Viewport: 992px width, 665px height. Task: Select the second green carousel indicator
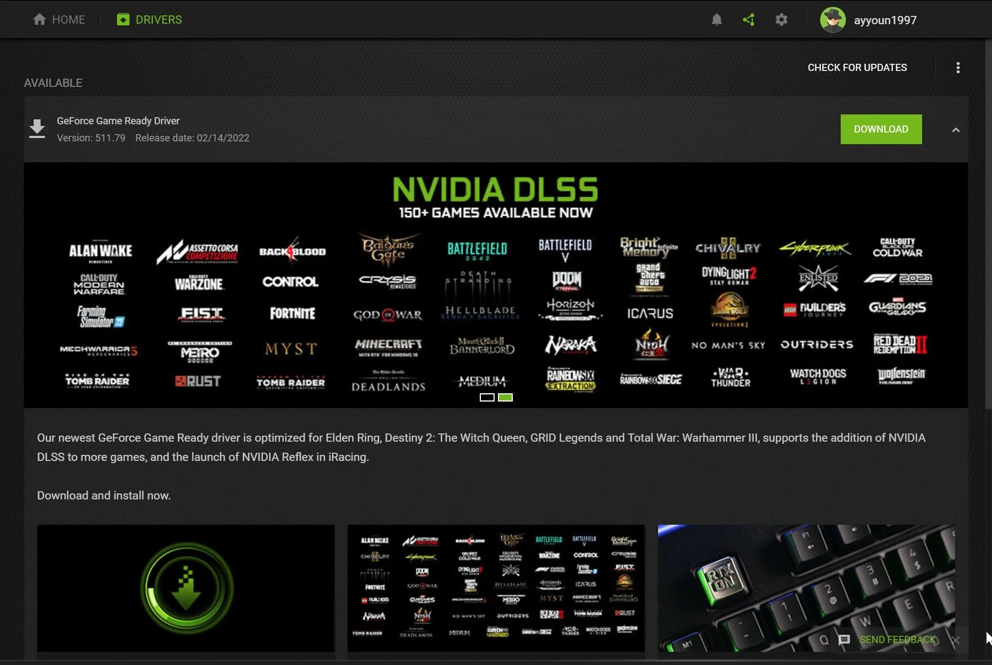pyautogui.click(x=505, y=397)
